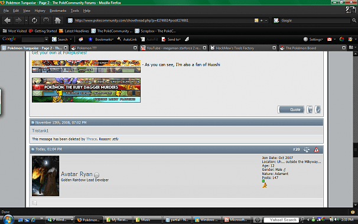Open the reputation scales icon on post #29
This screenshot has width=358, height=224.
point(307,150)
